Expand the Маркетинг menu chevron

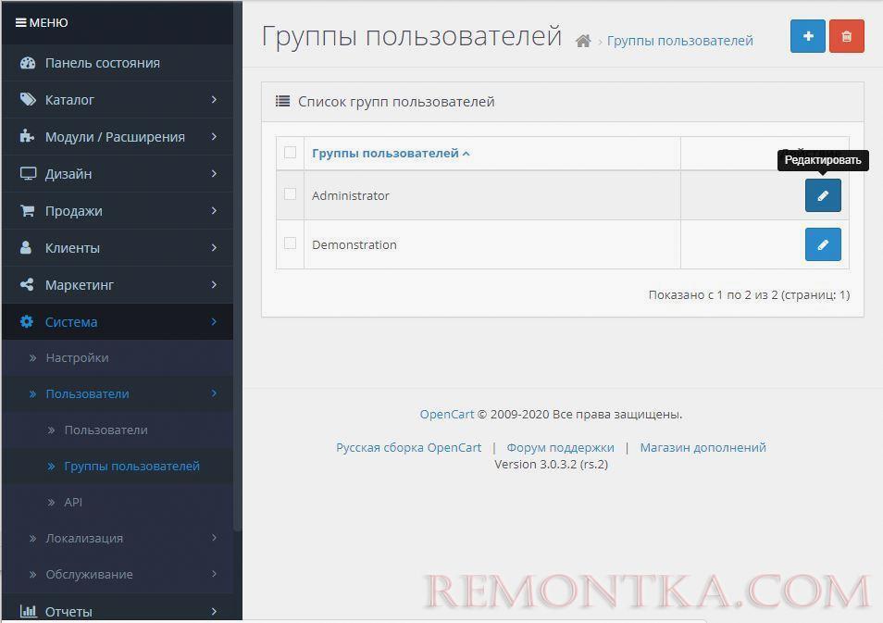coord(214,284)
